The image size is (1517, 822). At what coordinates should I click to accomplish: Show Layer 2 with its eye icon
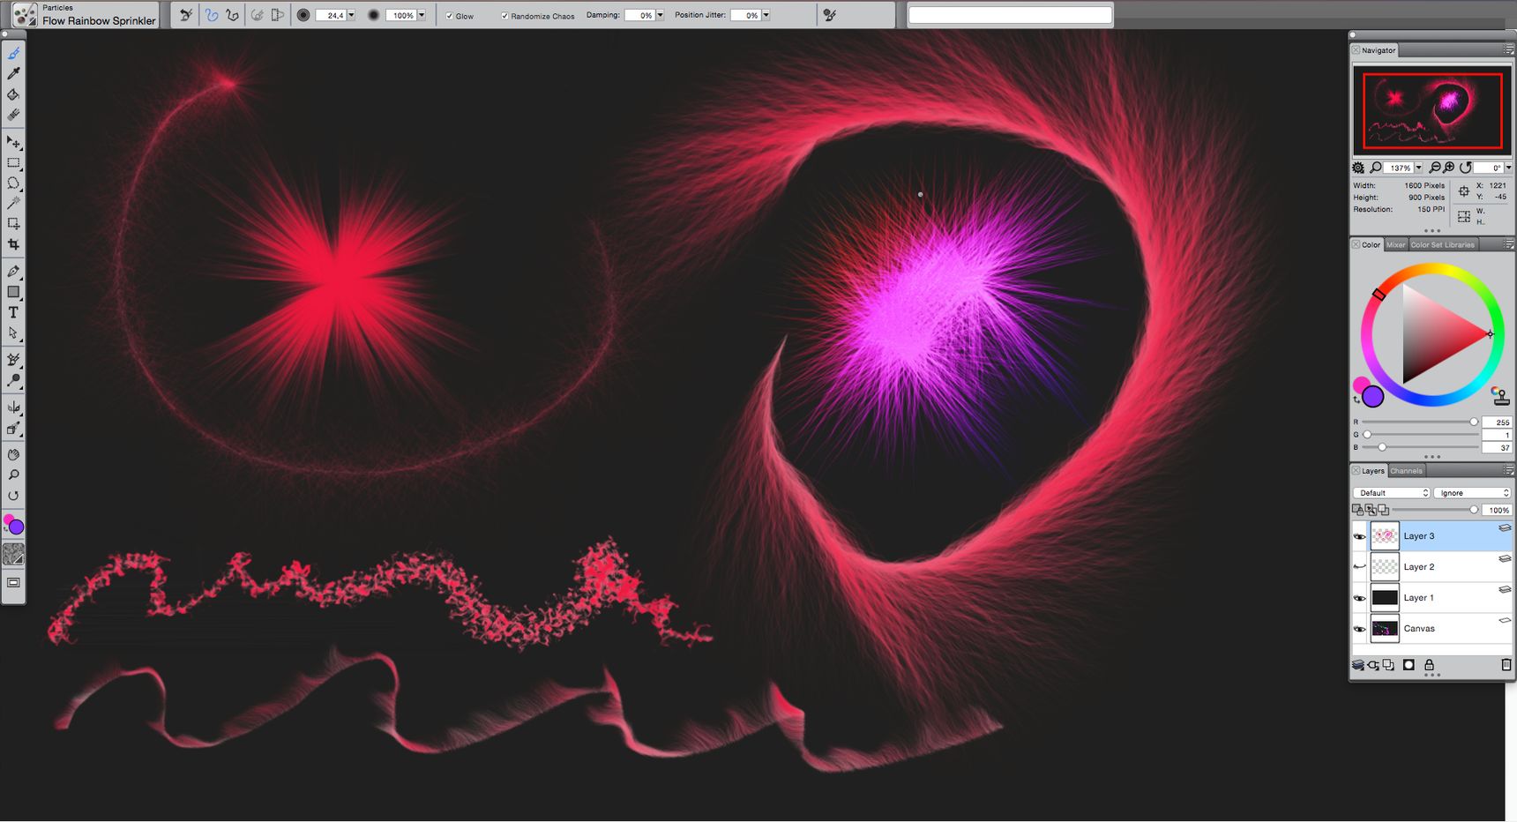tap(1359, 567)
